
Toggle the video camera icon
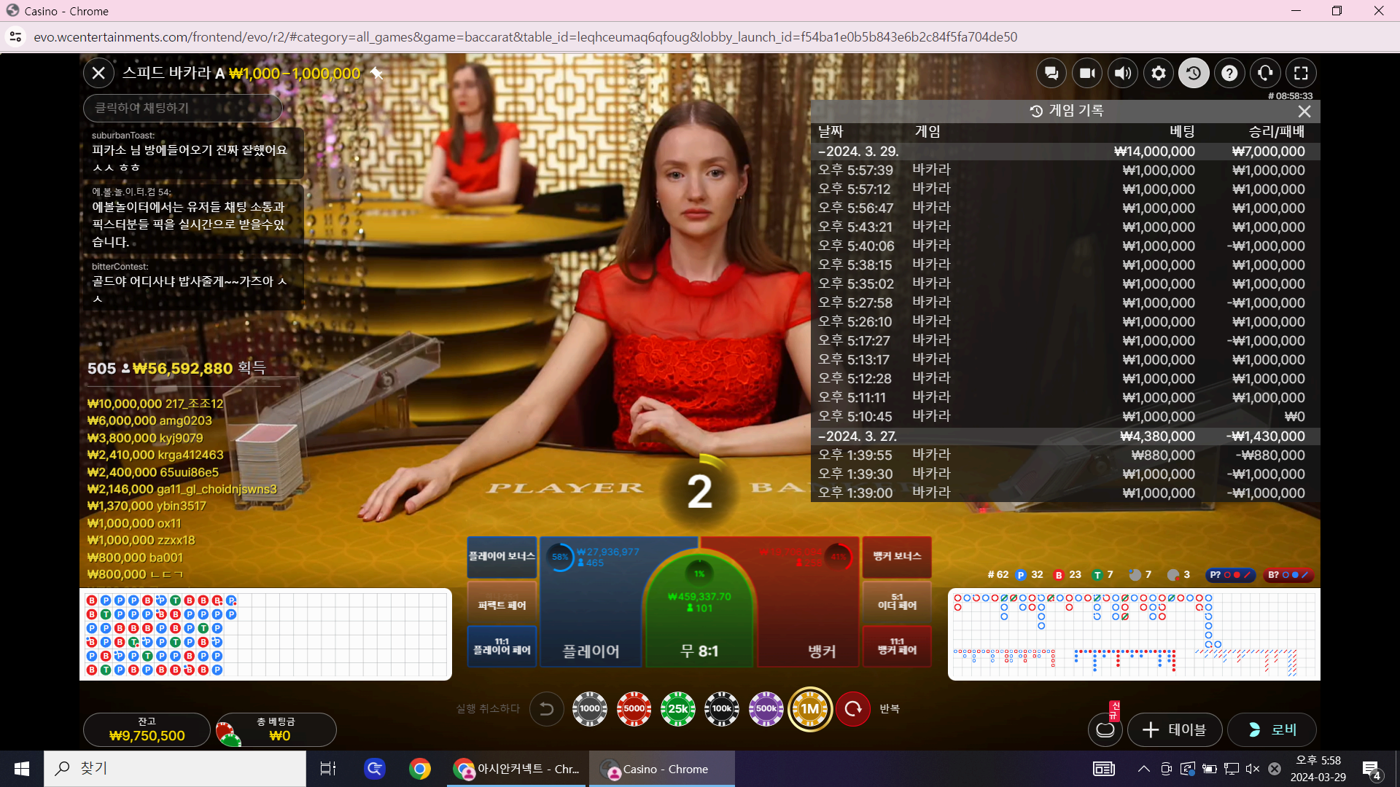(1087, 73)
